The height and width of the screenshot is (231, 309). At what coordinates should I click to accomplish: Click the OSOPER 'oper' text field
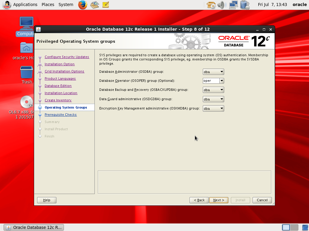click(211, 81)
